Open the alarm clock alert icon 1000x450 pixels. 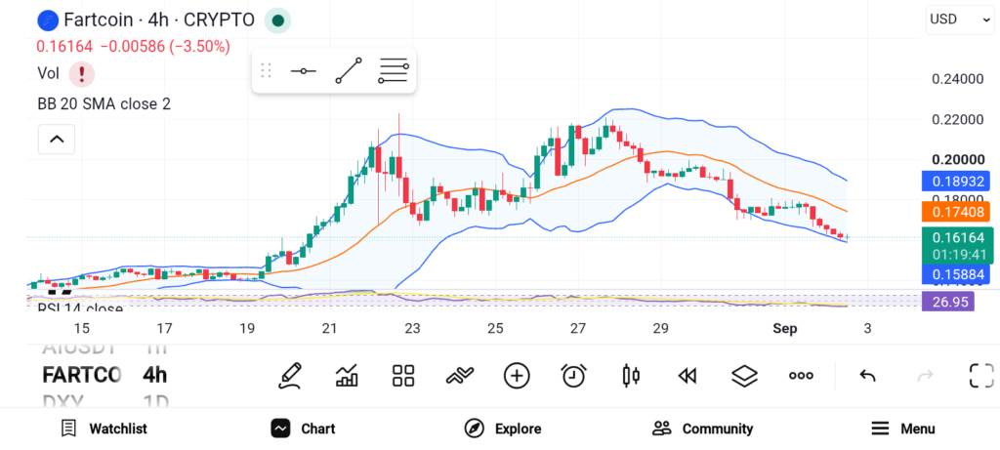pyautogui.click(x=574, y=376)
